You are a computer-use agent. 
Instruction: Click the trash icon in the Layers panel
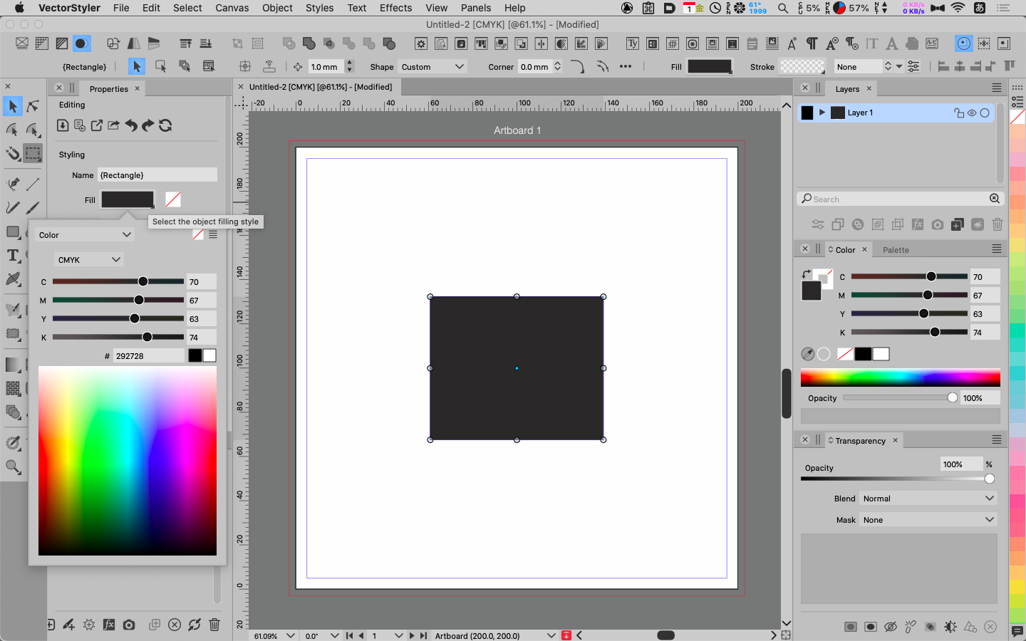997,225
